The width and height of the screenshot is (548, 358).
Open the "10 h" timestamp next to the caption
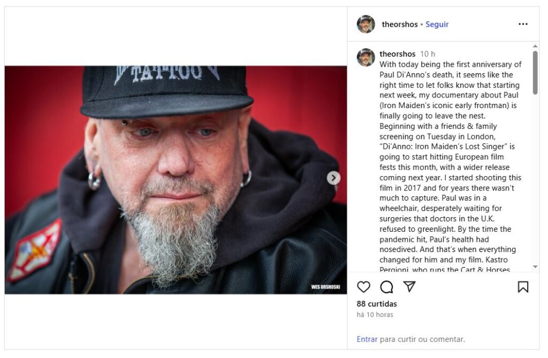pos(428,54)
